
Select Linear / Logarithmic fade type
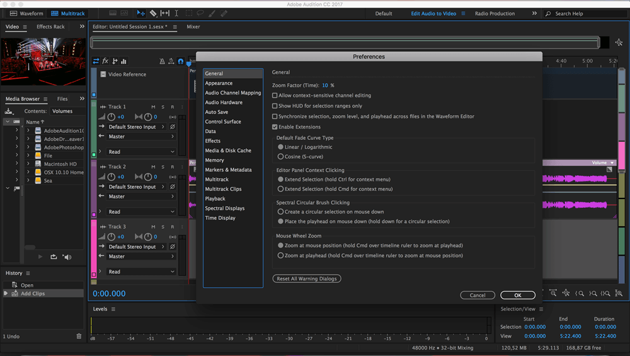(280, 147)
